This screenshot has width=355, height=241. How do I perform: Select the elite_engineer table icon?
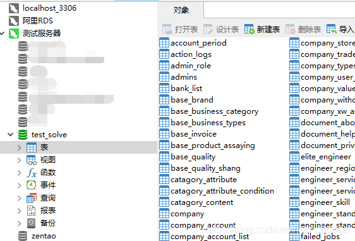294,156
